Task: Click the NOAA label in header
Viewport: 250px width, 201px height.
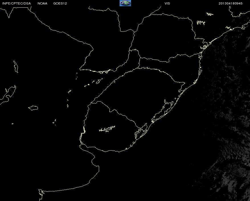Action: pos(42,3)
